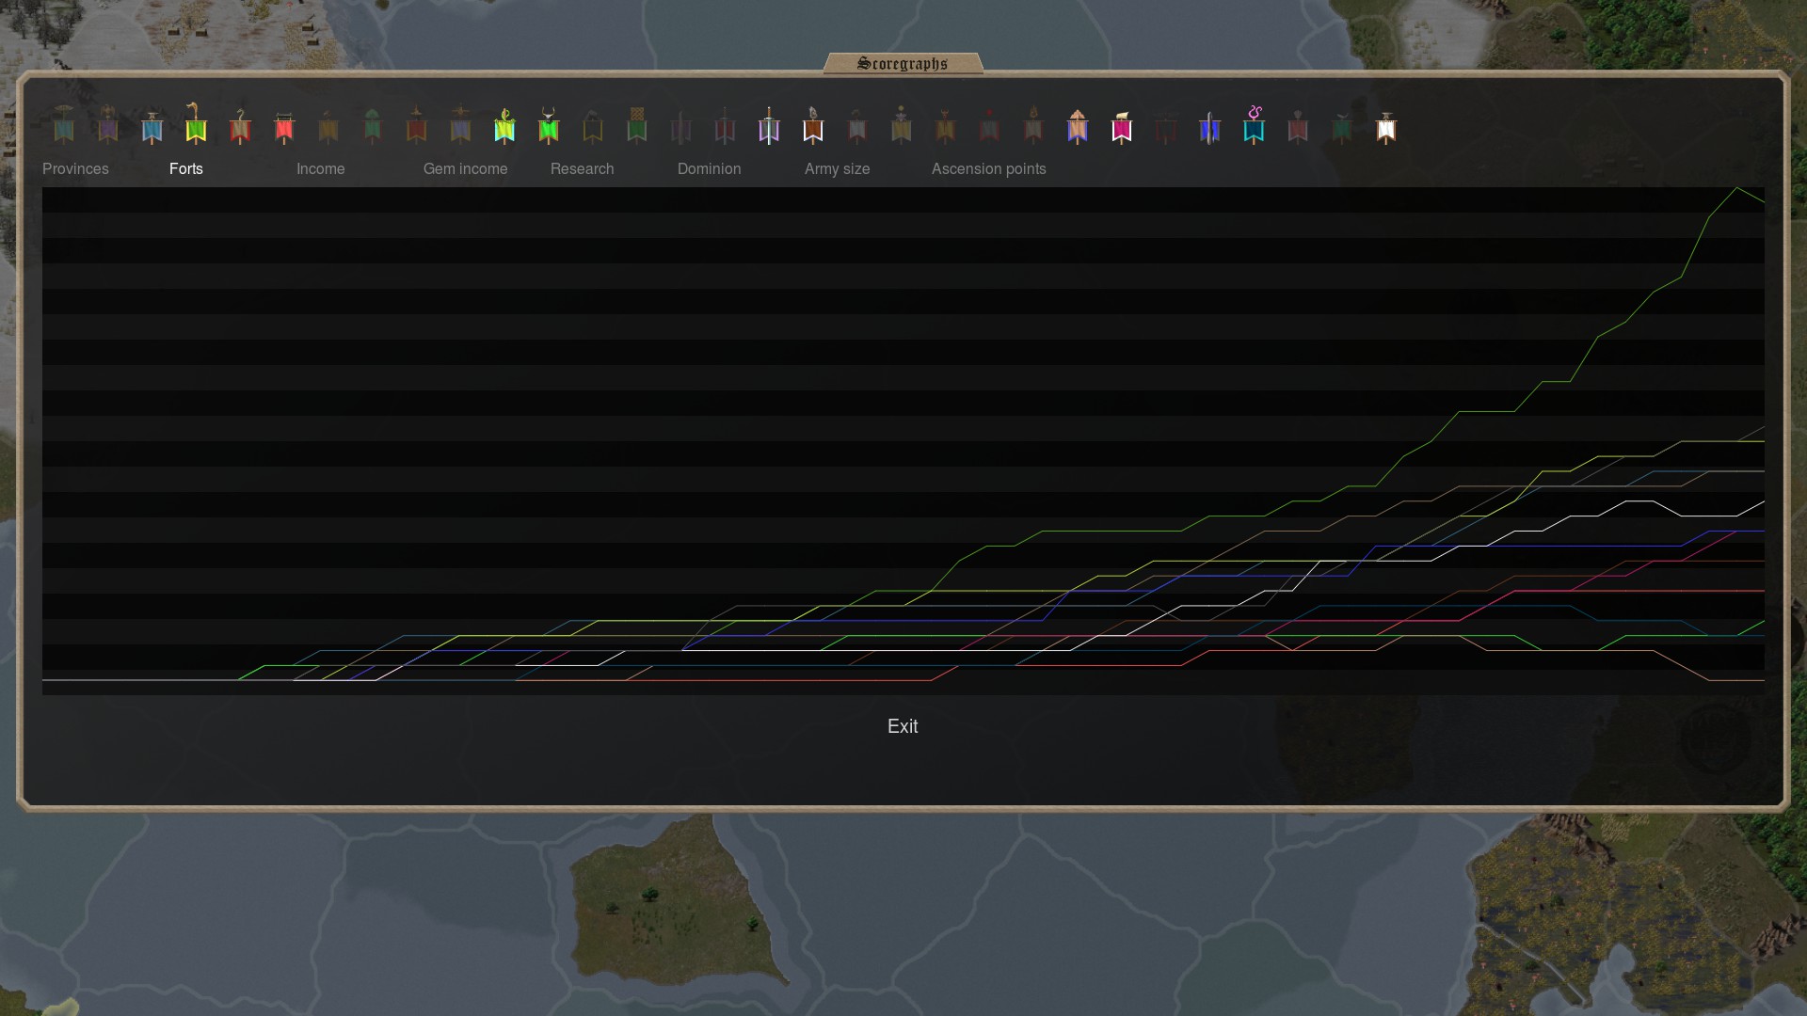Switch to the Provinces graph
Viewport: 1807px width, 1016px height.
[75, 169]
